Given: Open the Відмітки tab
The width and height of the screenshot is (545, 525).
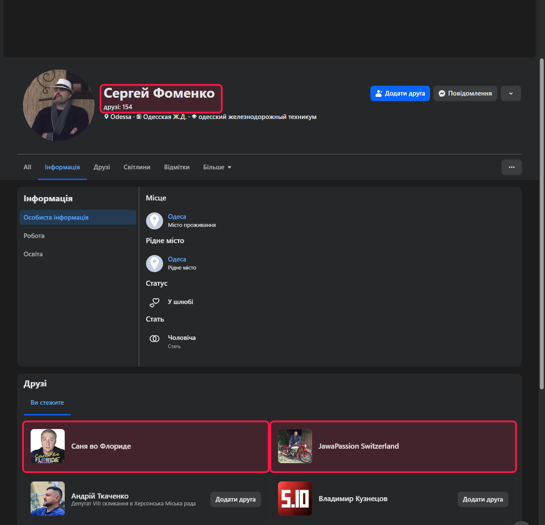Looking at the screenshot, I should coord(177,167).
